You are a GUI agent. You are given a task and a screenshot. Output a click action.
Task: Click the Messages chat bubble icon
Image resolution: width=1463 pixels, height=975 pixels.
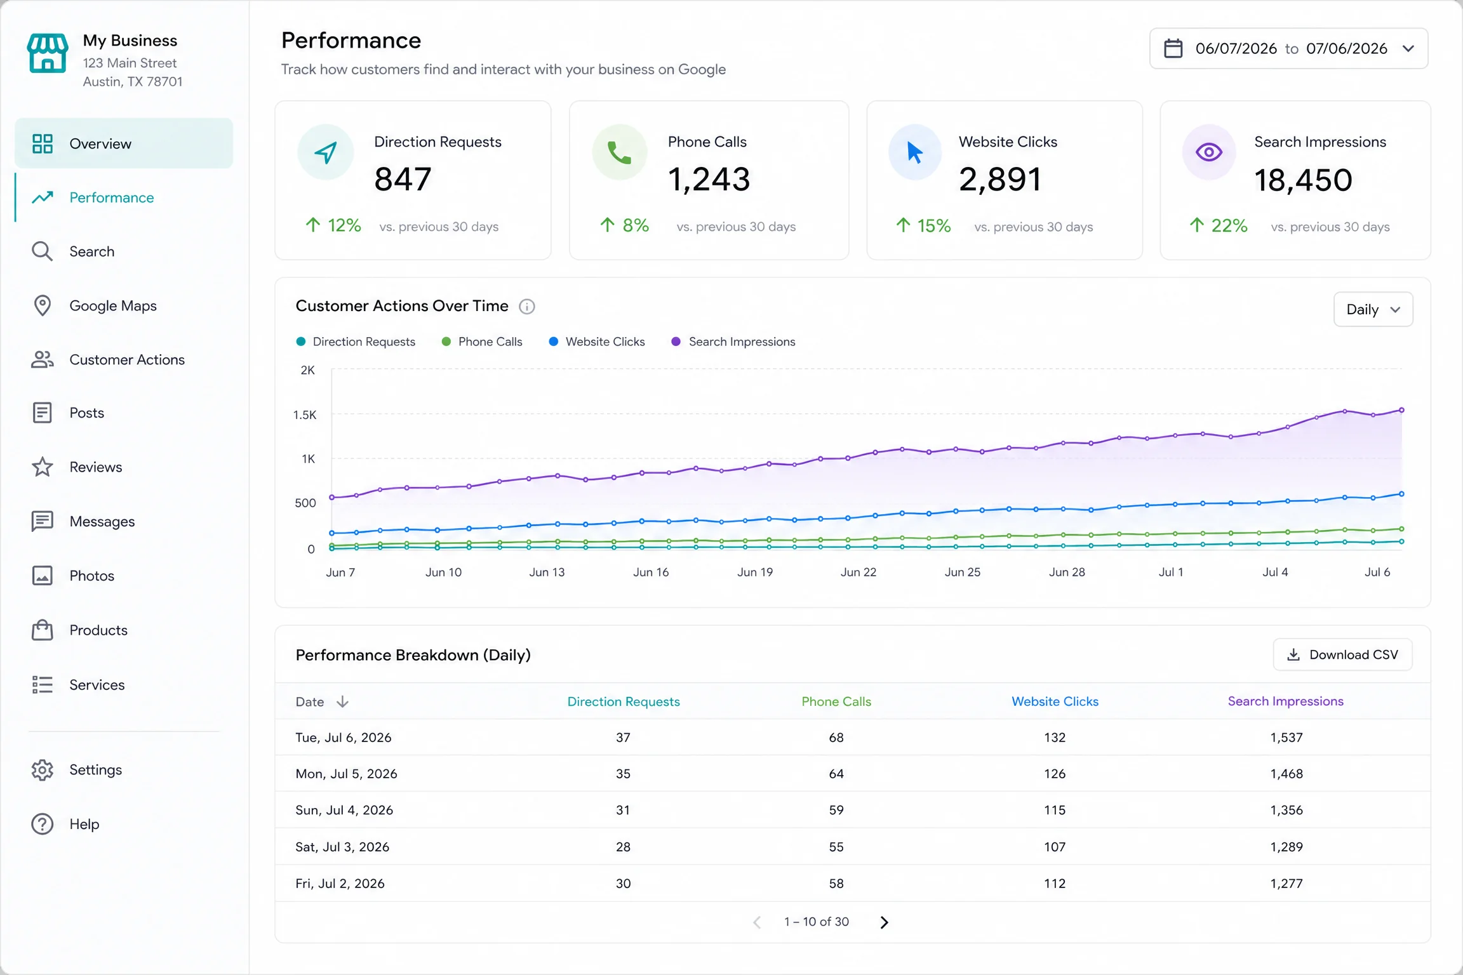coord(43,521)
